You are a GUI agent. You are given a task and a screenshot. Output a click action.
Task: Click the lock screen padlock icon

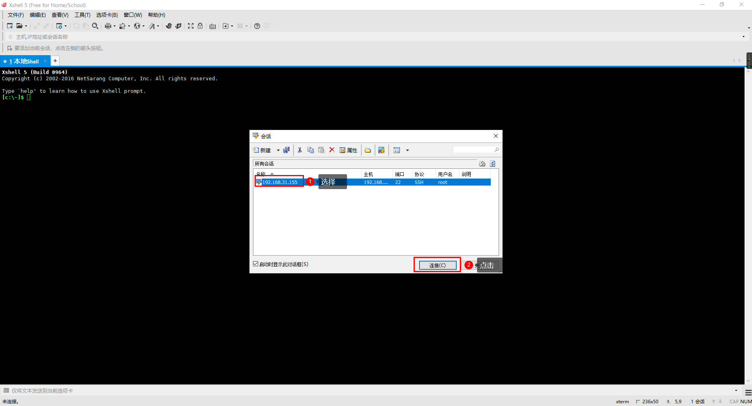(200, 26)
